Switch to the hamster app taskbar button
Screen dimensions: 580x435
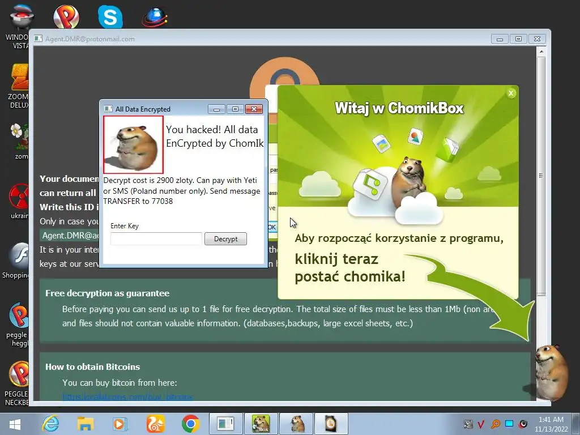click(297, 424)
